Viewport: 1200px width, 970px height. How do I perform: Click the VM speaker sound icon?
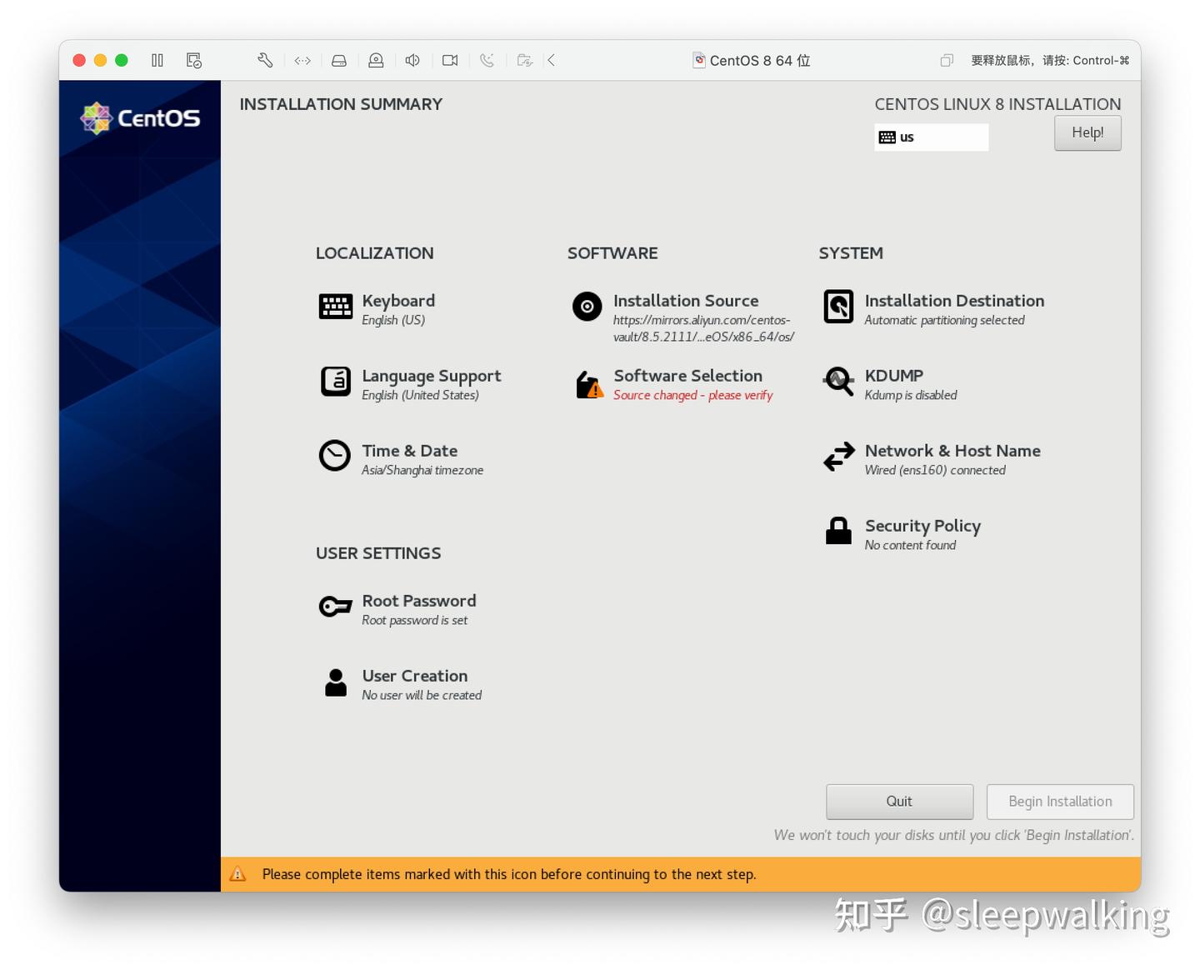point(412,60)
